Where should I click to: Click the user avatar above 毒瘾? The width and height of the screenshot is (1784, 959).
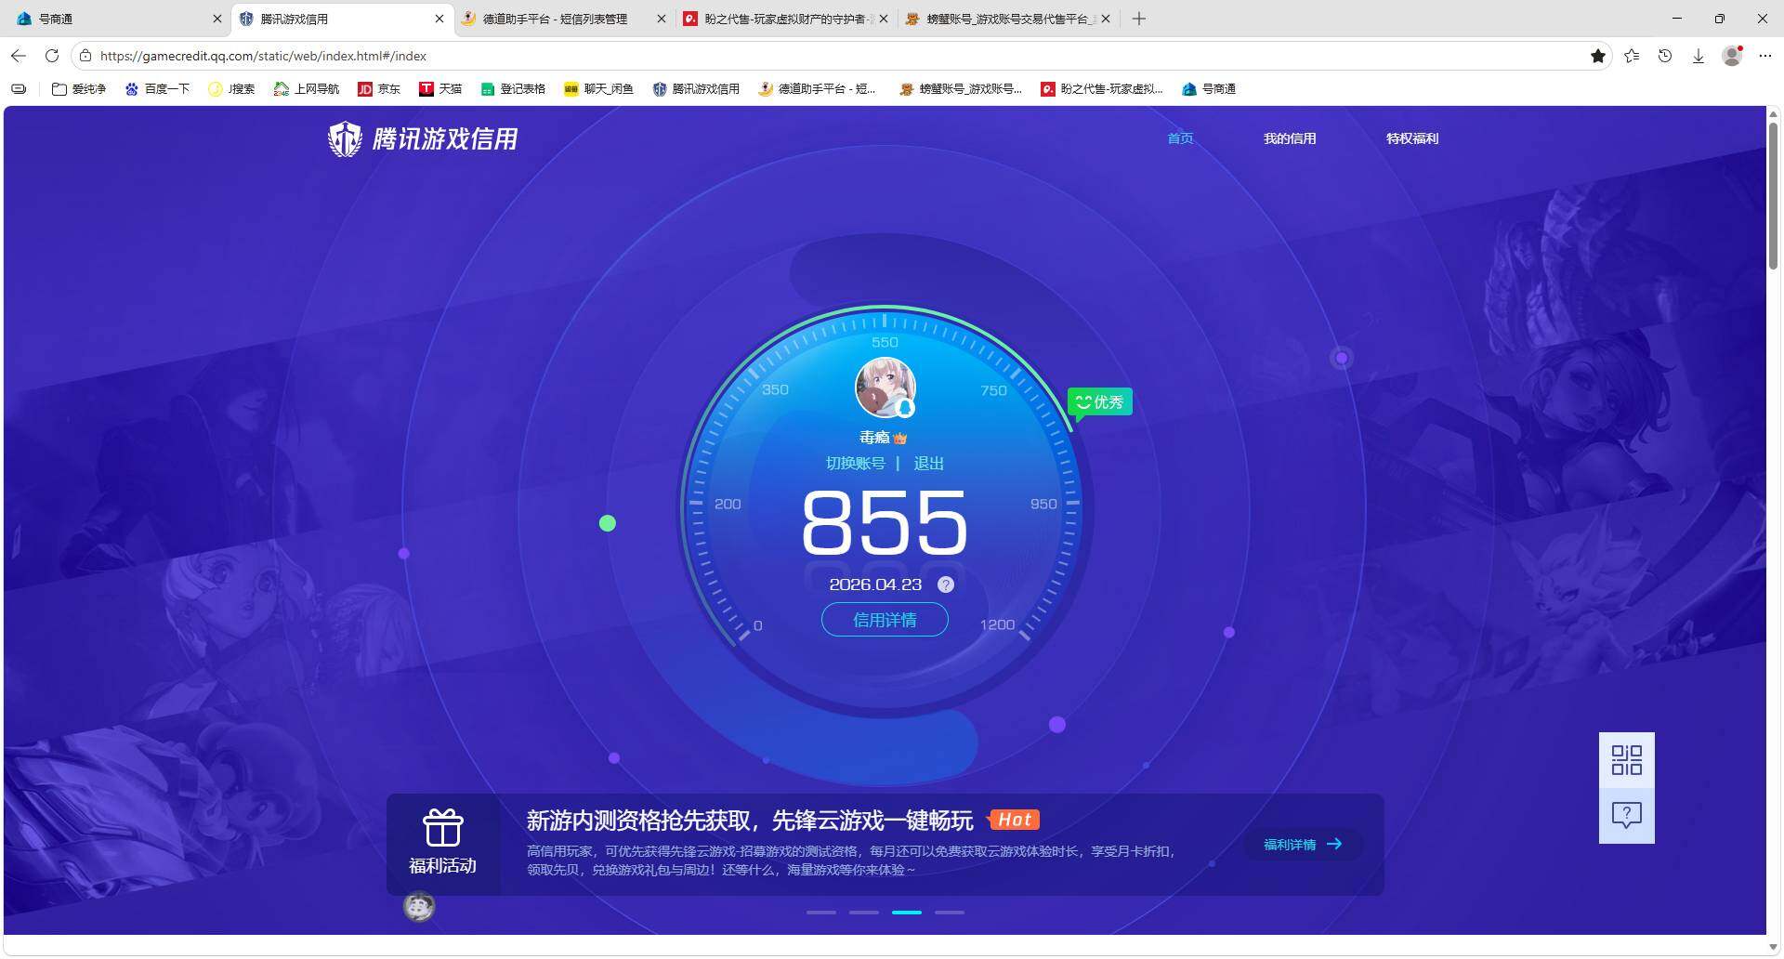pyautogui.click(x=884, y=388)
